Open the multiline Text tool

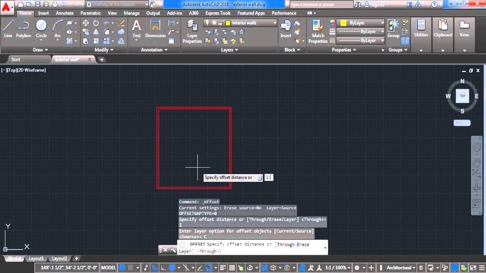tap(136, 29)
